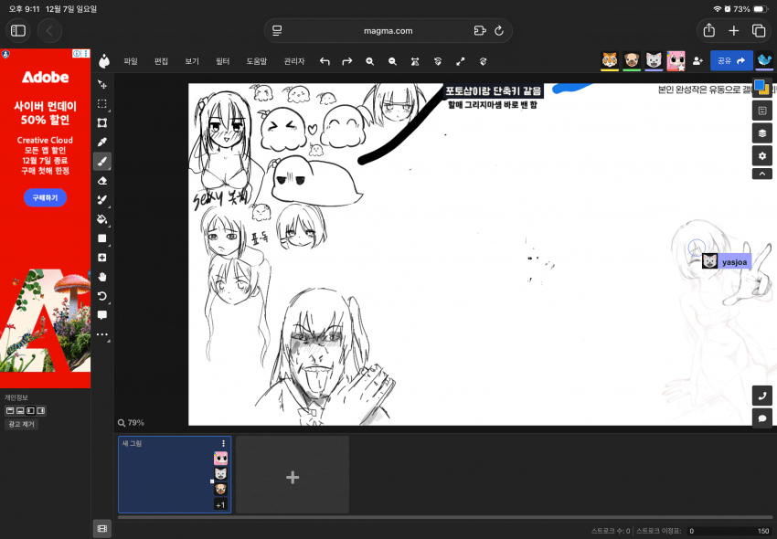
Task: Toggle fullscreen with the expand arrows icon
Action: [x=460, y=61]
